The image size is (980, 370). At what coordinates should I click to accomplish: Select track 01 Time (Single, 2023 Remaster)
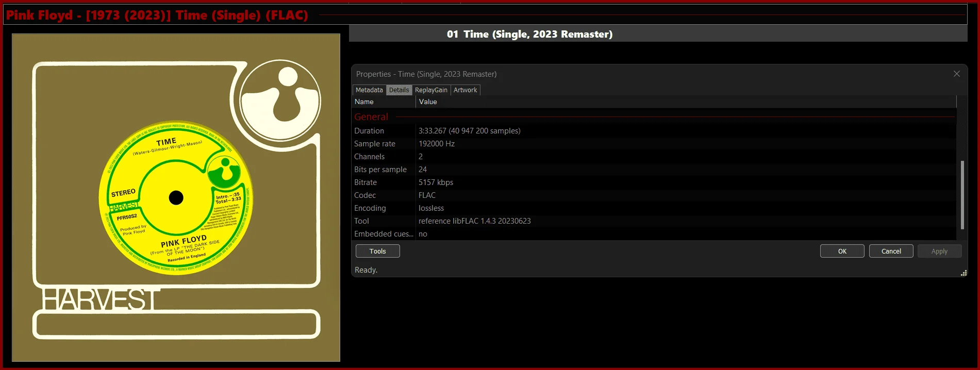(x=658, y=34)
